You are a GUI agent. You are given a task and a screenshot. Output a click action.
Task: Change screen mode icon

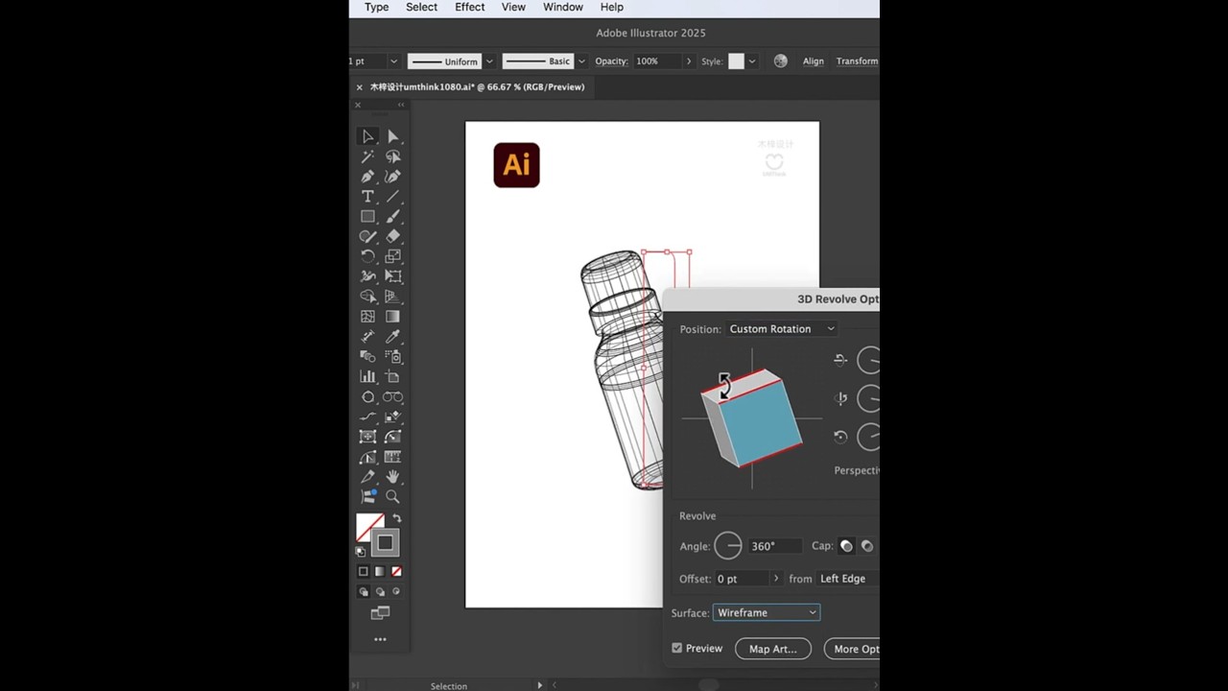click(380, 613)
